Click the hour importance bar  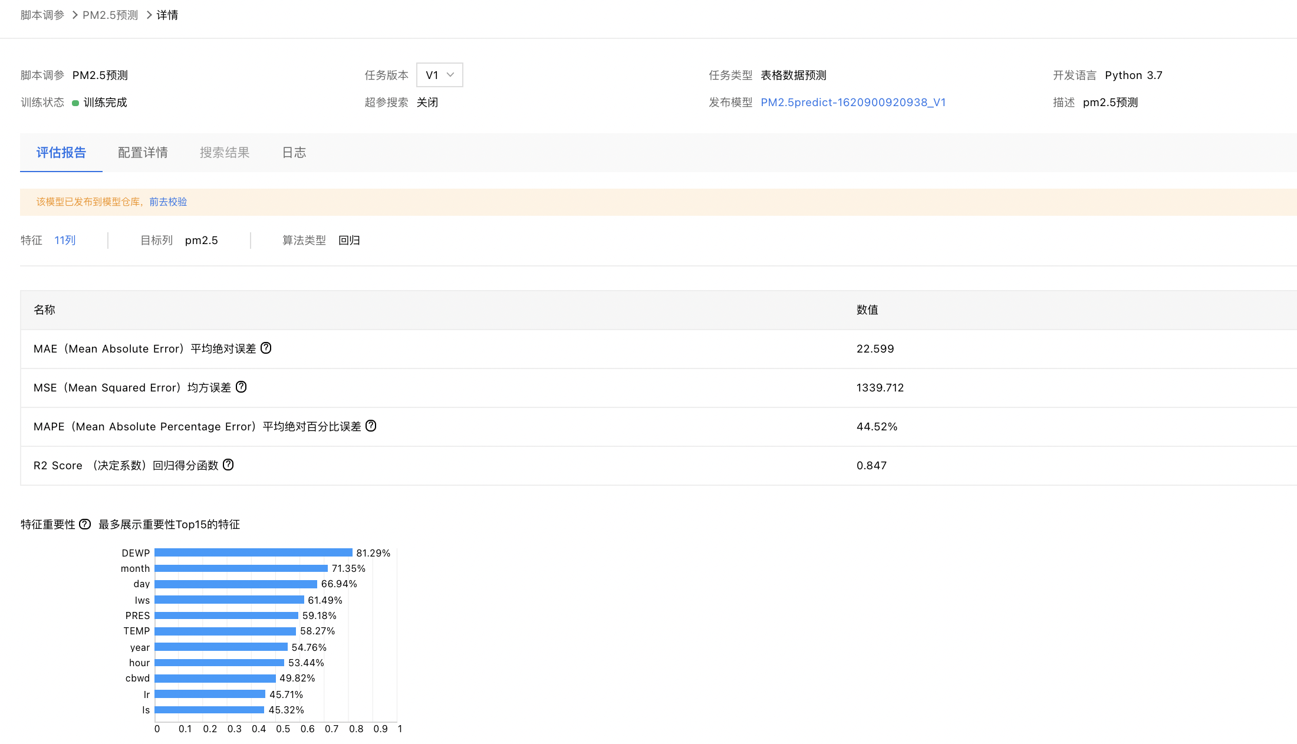click(x=219, y=663)
